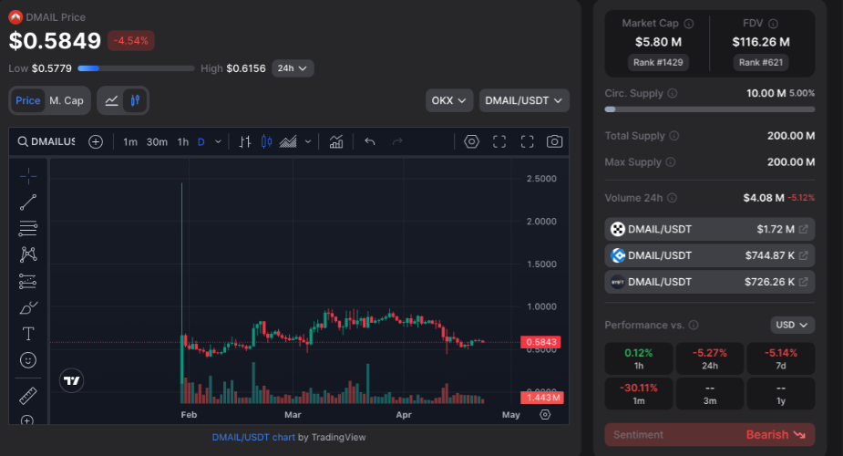Open the emoji icons tool
This screenshot has height=456, width=843.
click(28, 359)
